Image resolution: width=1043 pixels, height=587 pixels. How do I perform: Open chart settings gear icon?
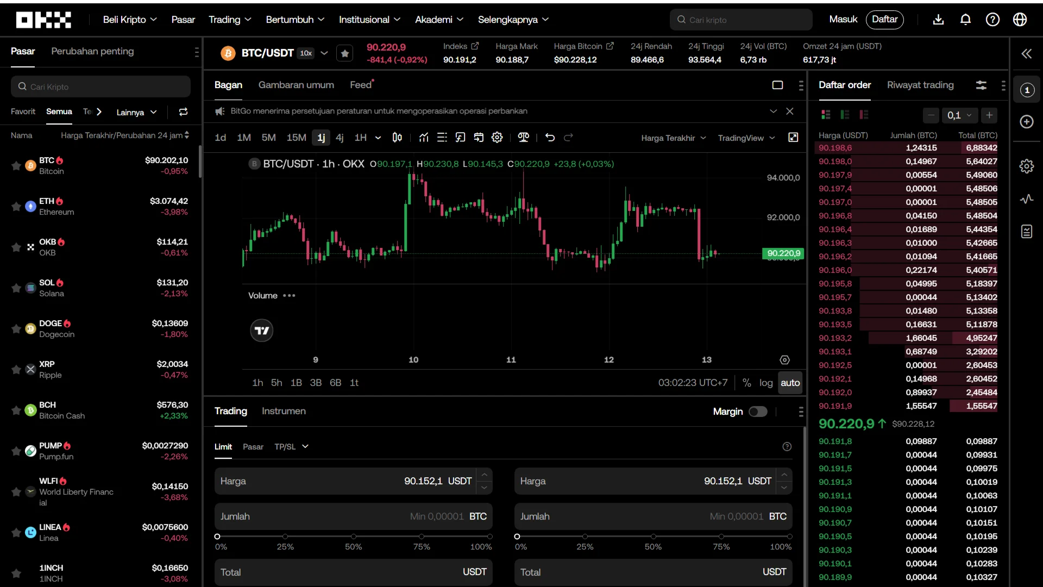tap(497, 138)
